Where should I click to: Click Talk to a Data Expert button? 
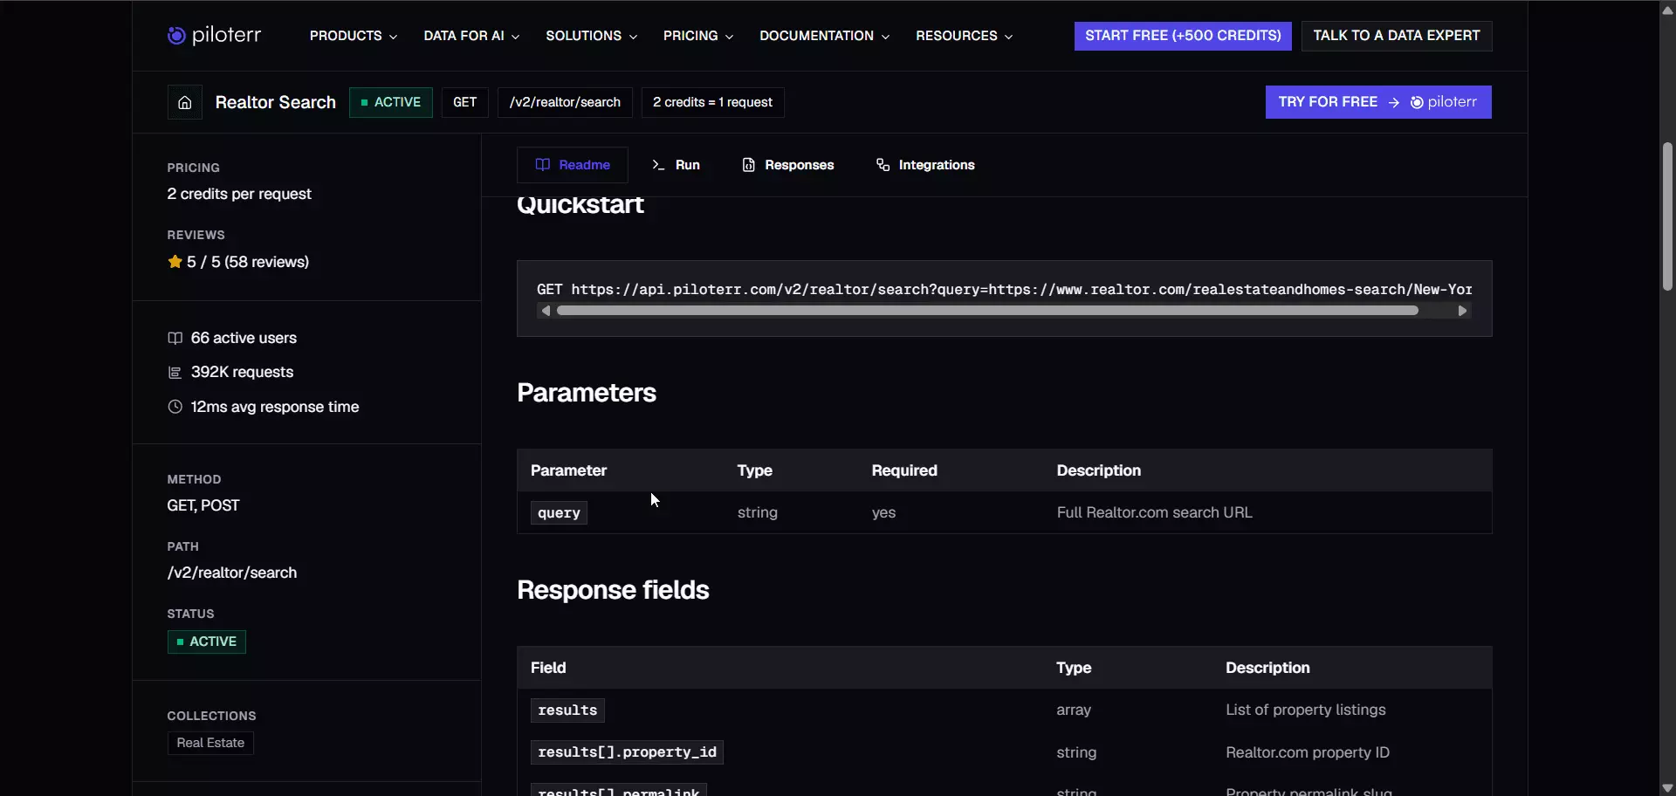1397,36
